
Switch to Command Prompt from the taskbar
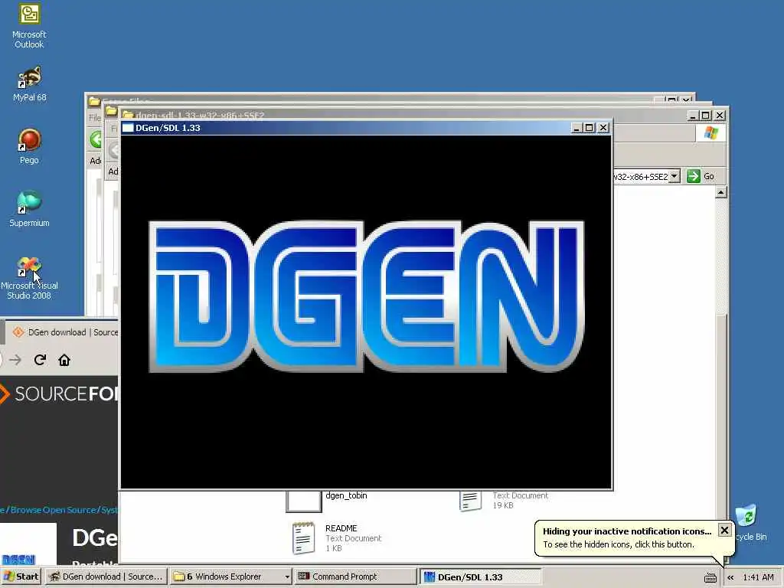[355, 577]
